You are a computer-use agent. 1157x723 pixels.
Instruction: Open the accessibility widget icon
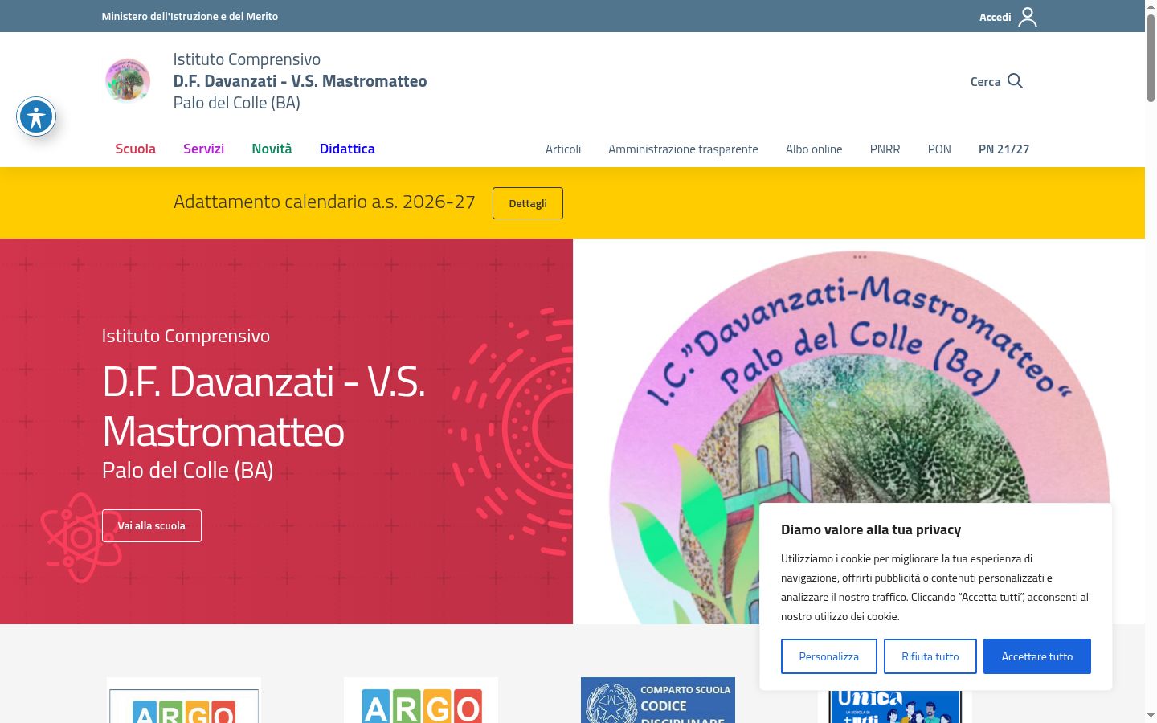(x=36, y=117)
